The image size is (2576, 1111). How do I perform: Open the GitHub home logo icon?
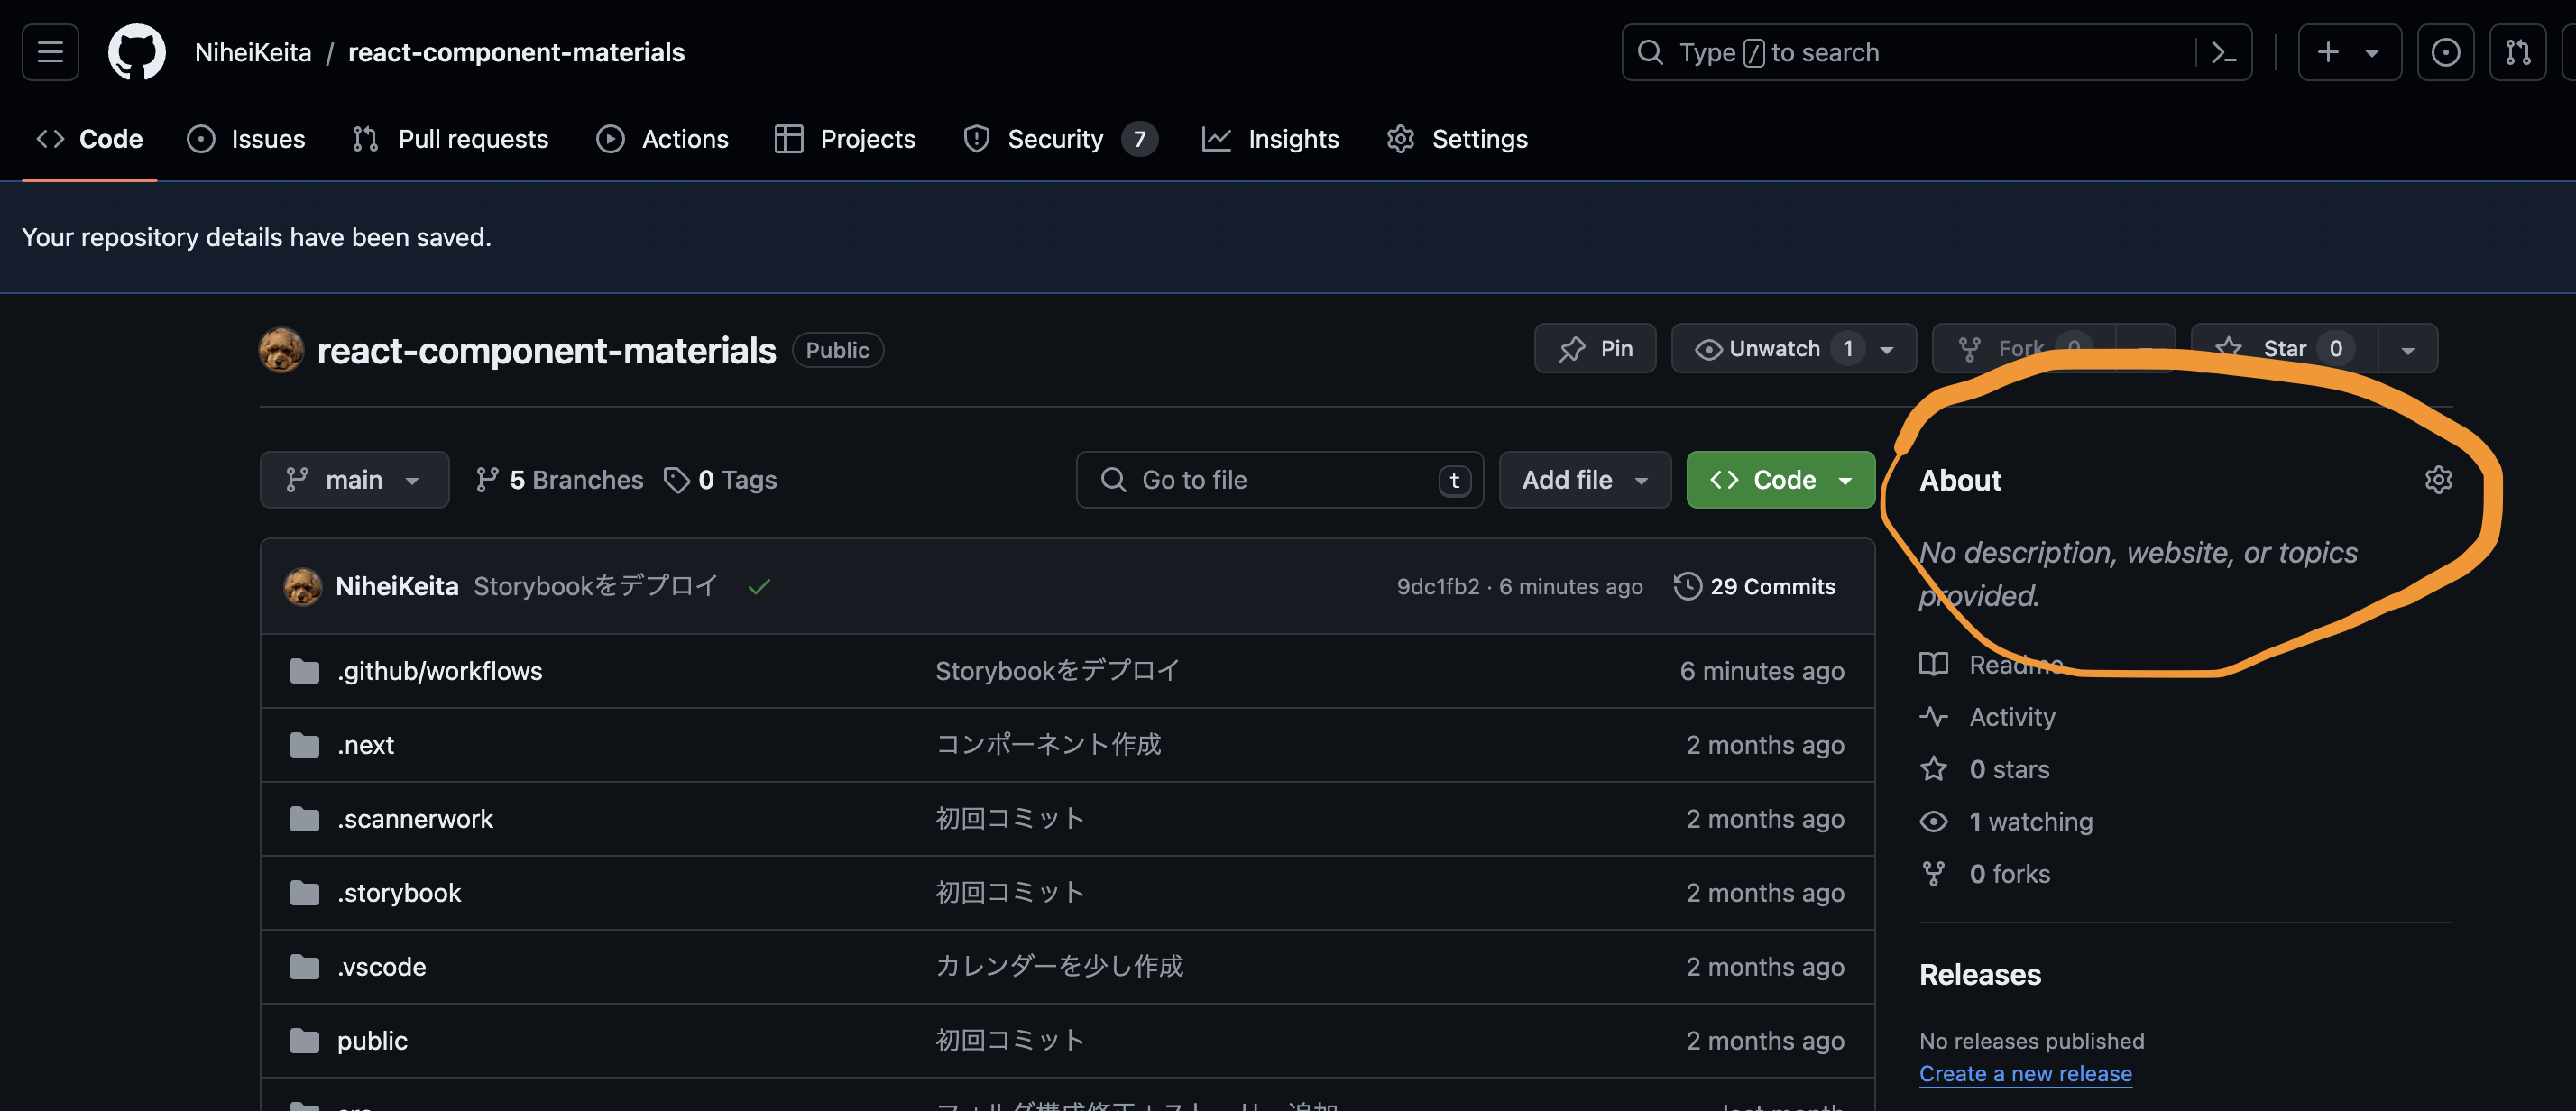pyautogui.click(x=137, y=52)
